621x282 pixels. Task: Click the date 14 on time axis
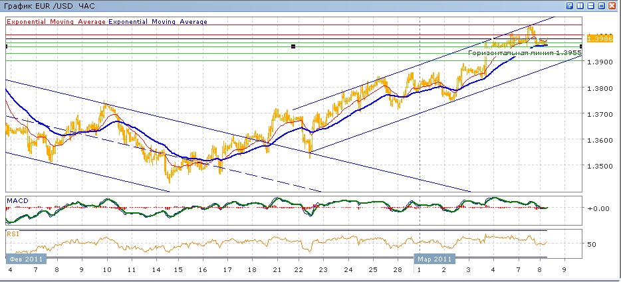156,271
